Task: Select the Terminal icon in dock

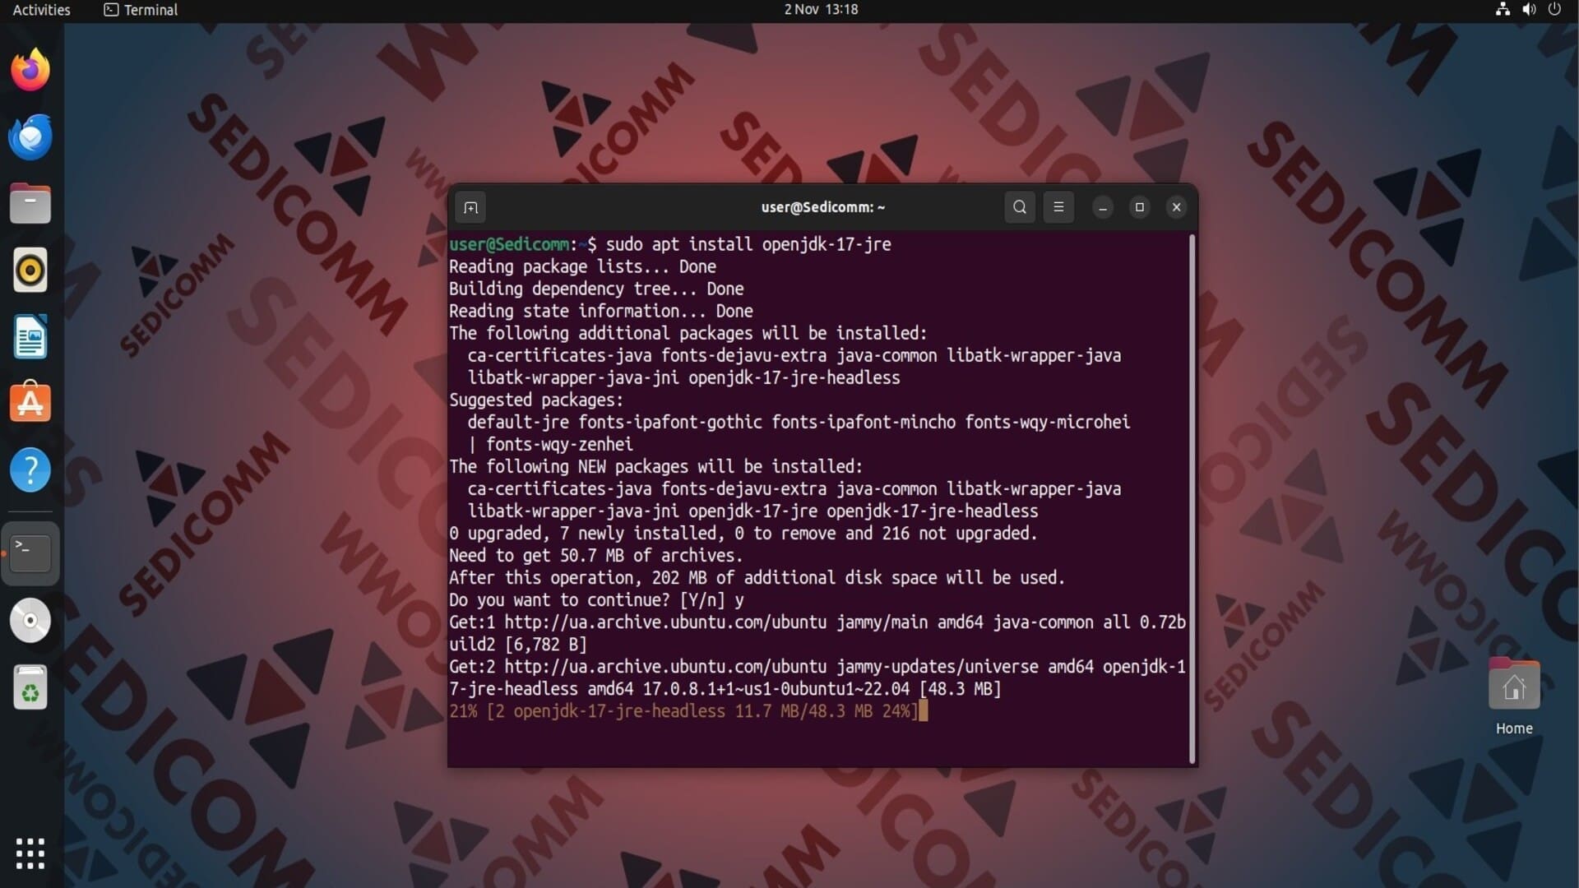Action: tap(30, 553)
